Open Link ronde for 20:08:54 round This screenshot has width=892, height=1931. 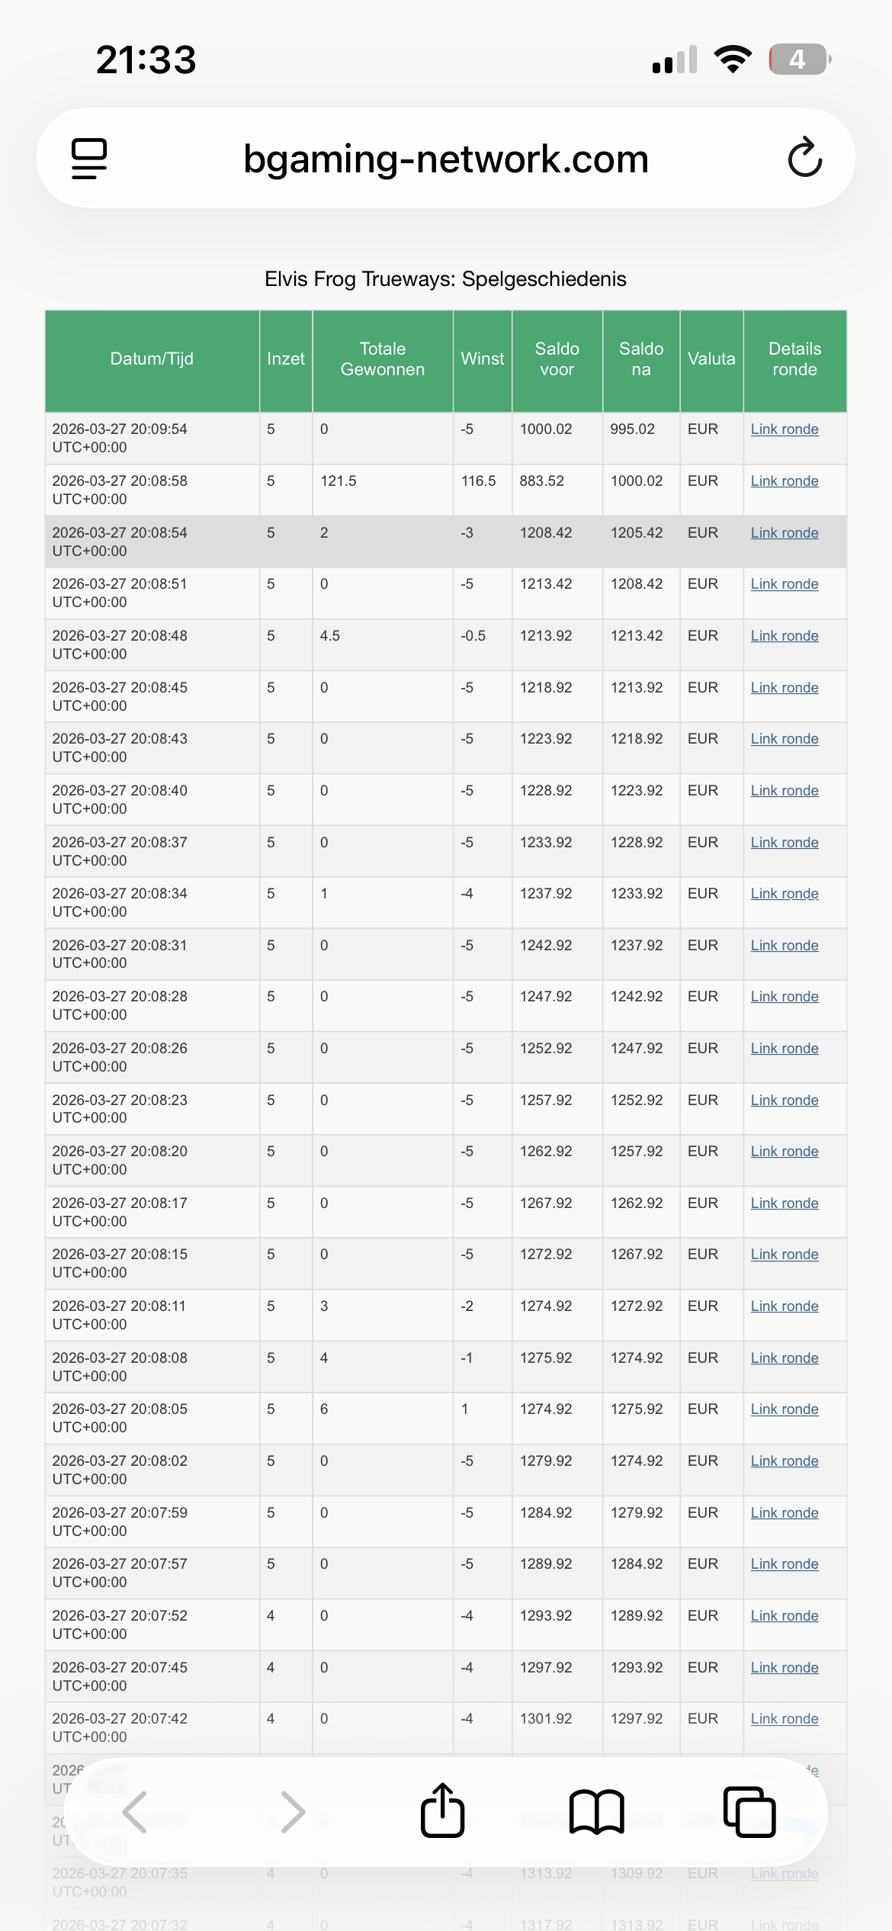785,533
